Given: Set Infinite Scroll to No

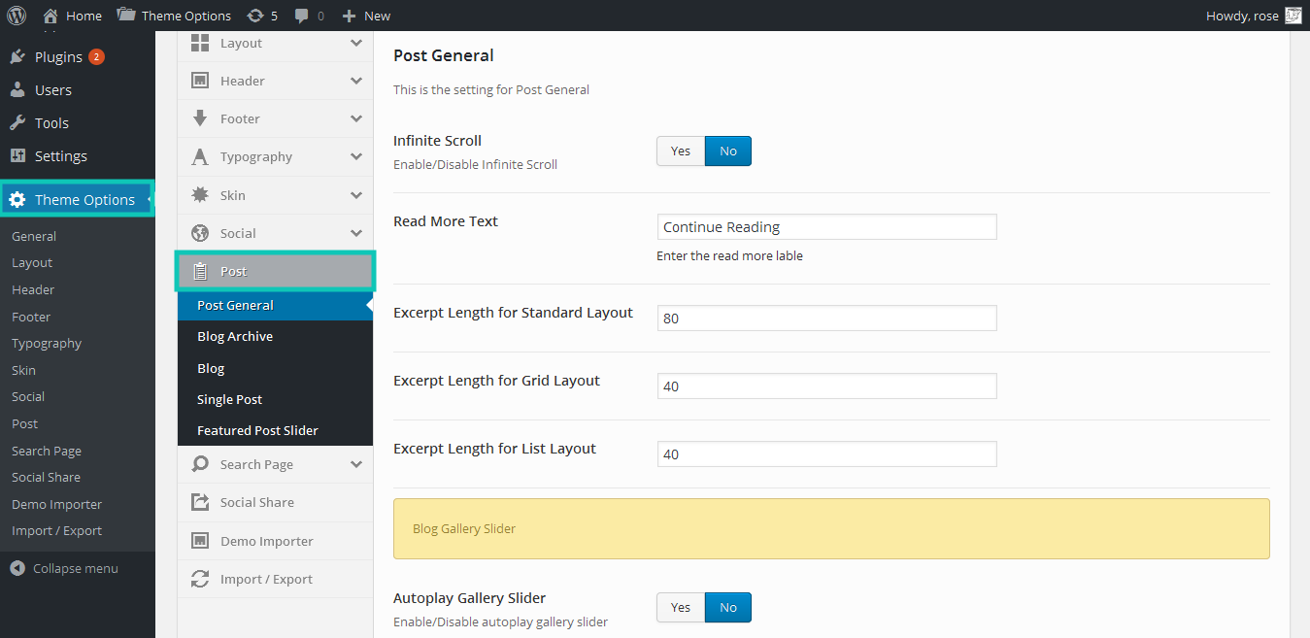Looking at the screenshot, I should tap(728, 151).
